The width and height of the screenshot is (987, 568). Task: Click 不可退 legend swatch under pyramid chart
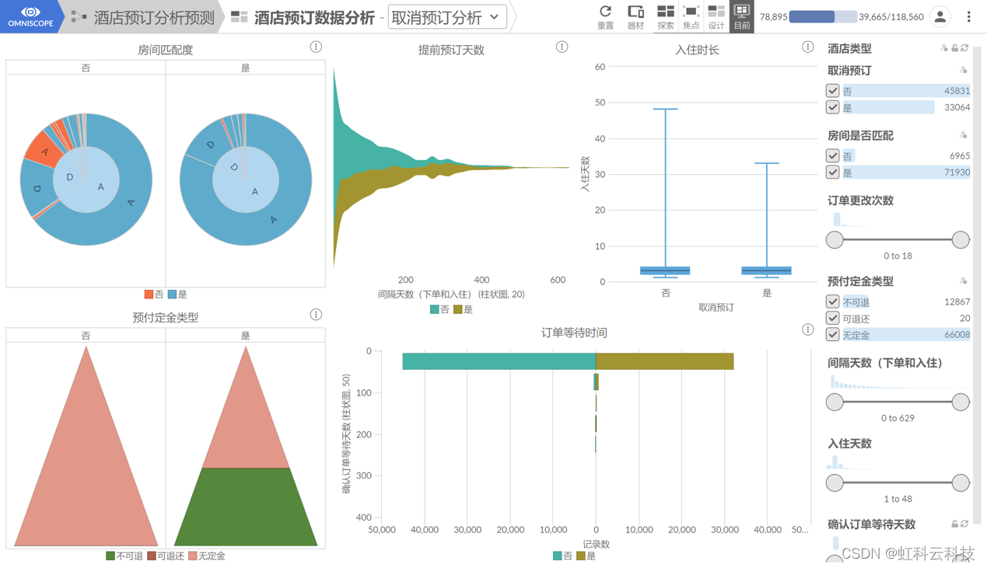(110, 556)
